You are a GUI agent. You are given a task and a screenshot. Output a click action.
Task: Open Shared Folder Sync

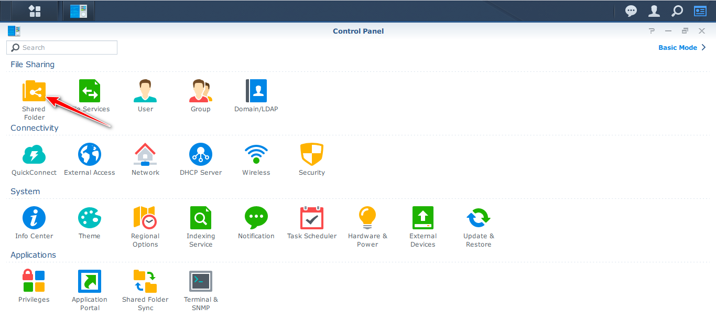pos(145,282)
